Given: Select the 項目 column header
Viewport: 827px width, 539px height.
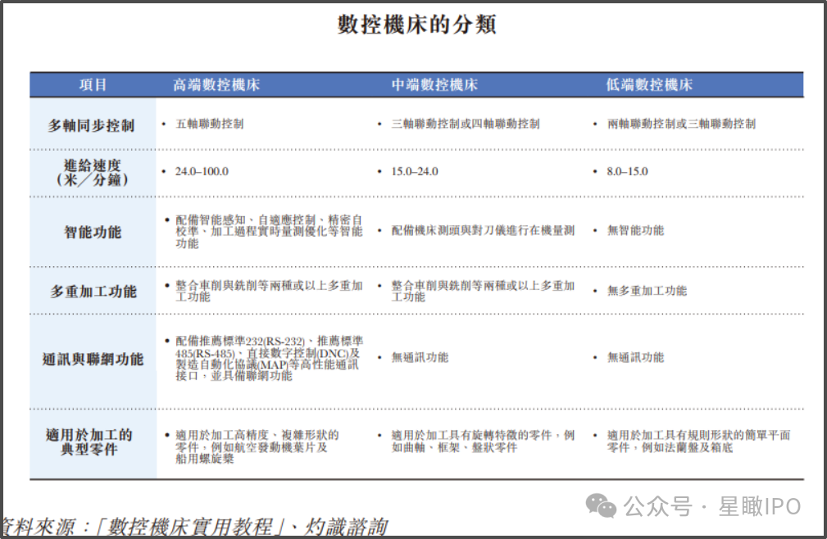Looking at the screenshot, I should pos(93,85).
